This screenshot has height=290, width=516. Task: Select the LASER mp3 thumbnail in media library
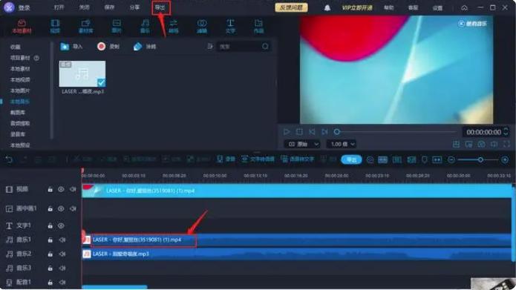(82, 74)
